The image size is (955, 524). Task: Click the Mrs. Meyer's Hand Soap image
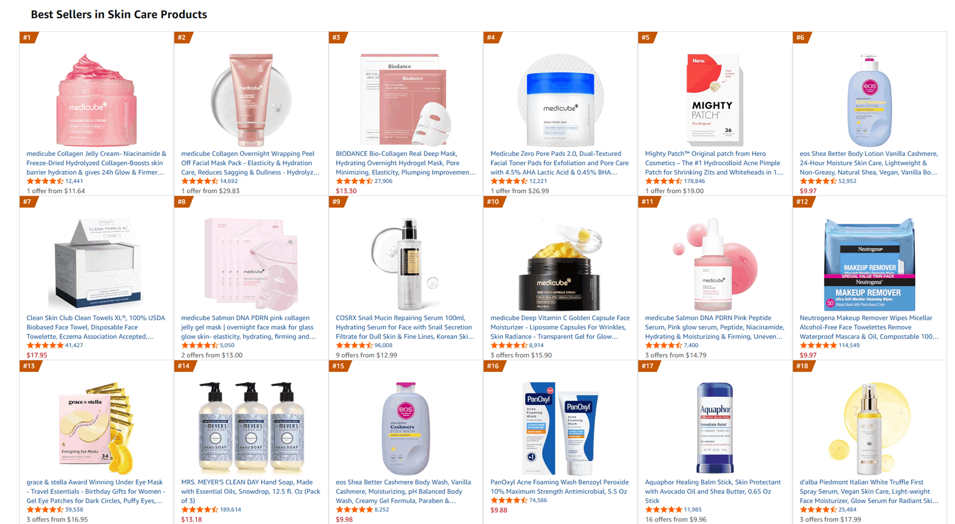coord(251,428)
